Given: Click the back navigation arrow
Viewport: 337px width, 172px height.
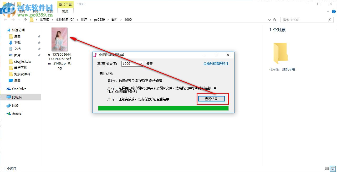Looking at the screenshot, I should (5, 19).
